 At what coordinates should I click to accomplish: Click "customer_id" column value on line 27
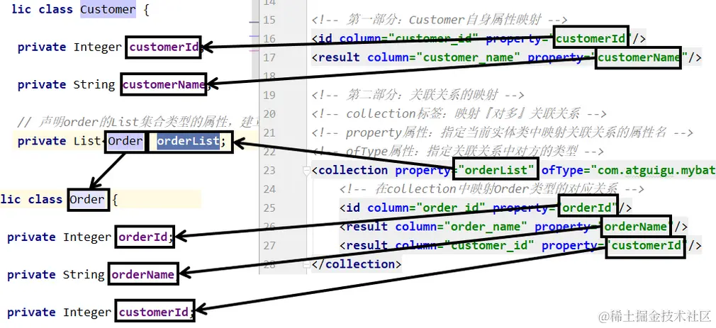coord(490,245)
